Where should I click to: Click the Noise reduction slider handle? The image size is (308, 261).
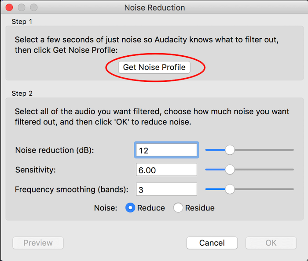[230, 150]
